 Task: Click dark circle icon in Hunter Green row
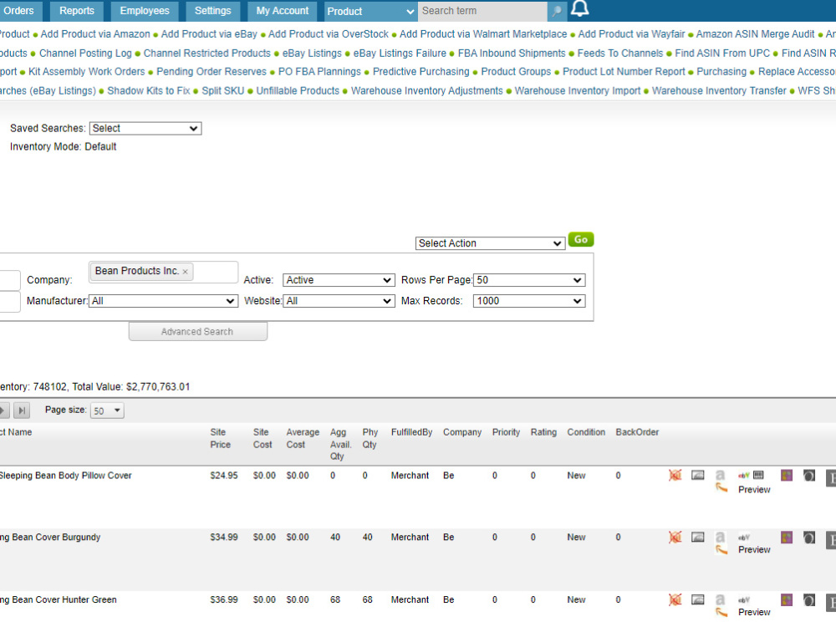tap(808, 600)
